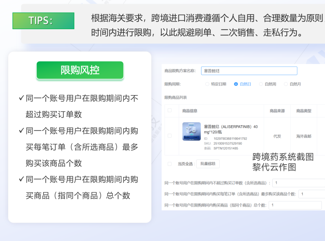Click the SKU value 2510091537529190
The width and height of the screenshot is (325, 241).
click(x=228, y=143)
